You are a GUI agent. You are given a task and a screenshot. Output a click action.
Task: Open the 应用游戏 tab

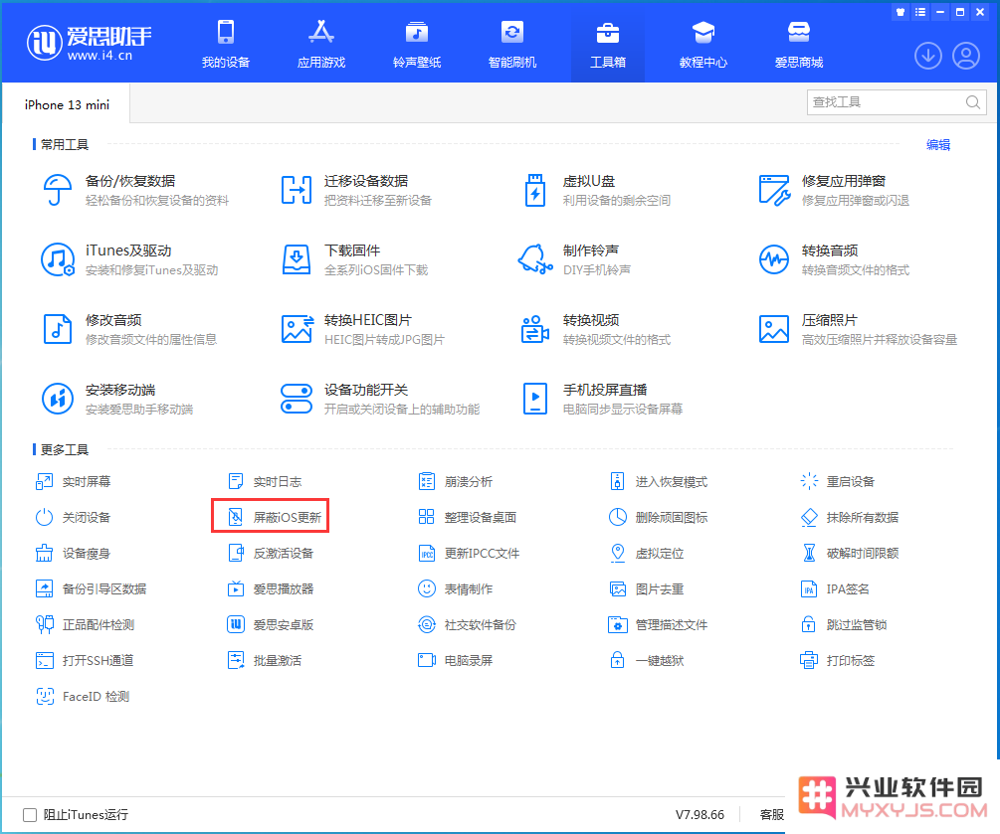click(x=321, y=44)
